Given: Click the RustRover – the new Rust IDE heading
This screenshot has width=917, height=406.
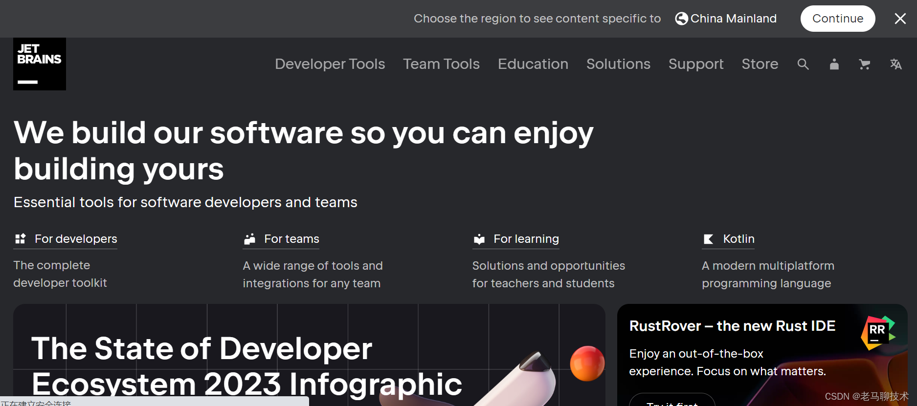Looking at the screenshot, I should pos(732,326).
